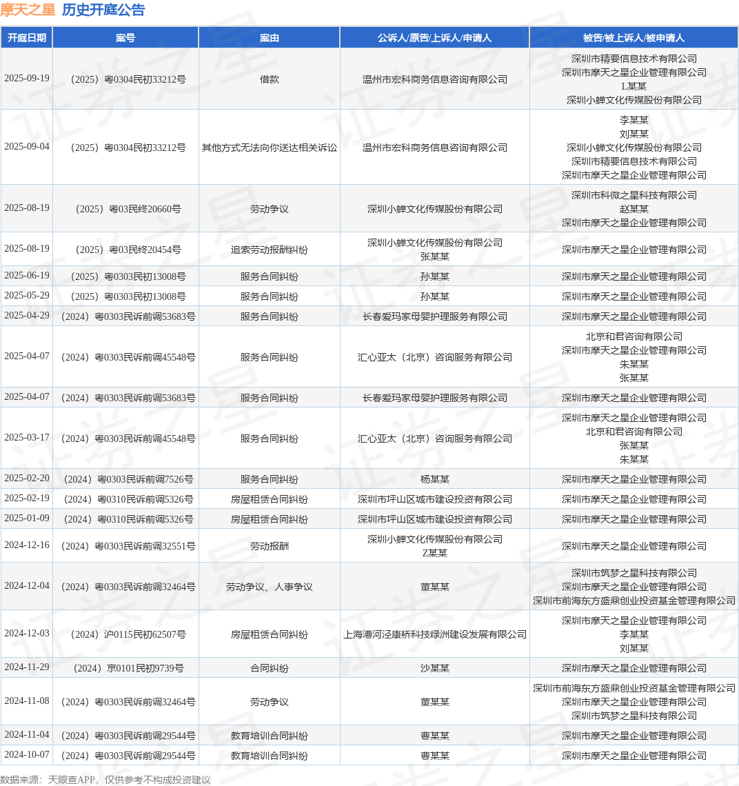Click 深圳市坪山区城市建设投资有限公司 in 2025-02-19 row

click(x=435, y=499)
